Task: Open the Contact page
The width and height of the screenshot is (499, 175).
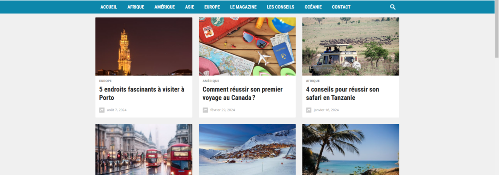Action: [341, 7]
